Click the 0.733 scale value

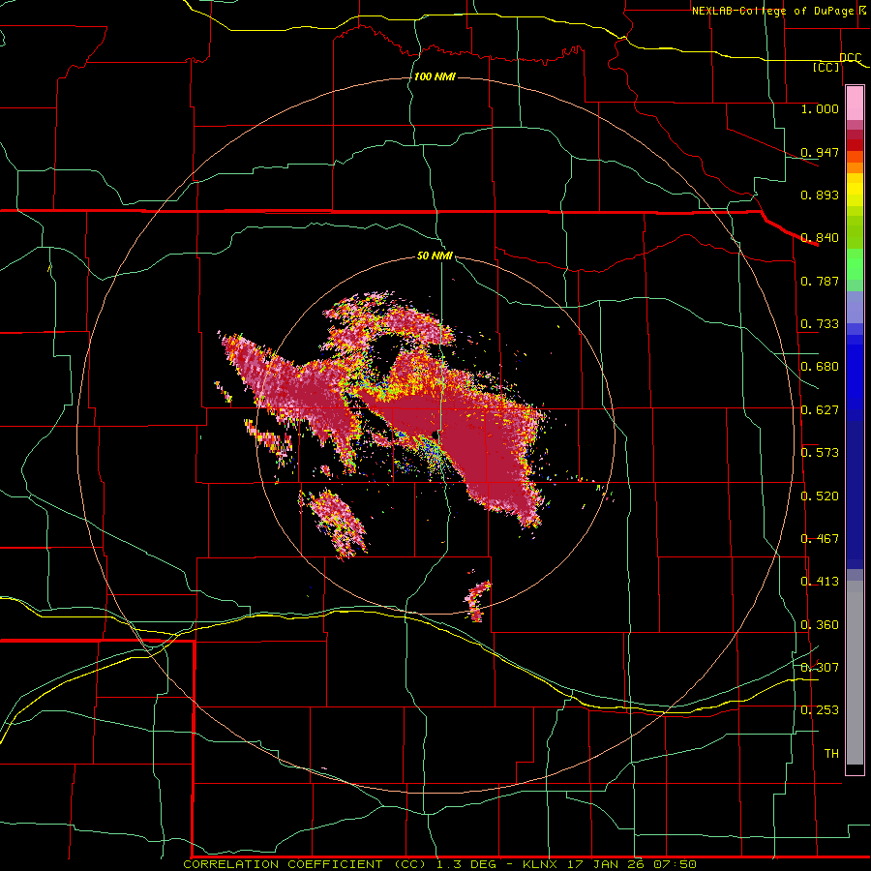coord(820,324)
